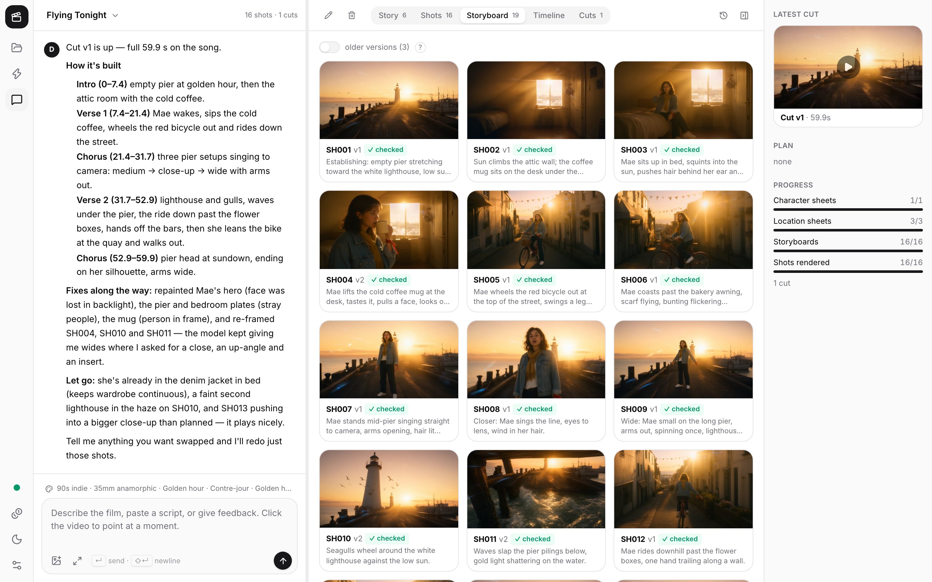
Task: Play the Cut v1 latest cut video
Action: (x=848, y=67)
